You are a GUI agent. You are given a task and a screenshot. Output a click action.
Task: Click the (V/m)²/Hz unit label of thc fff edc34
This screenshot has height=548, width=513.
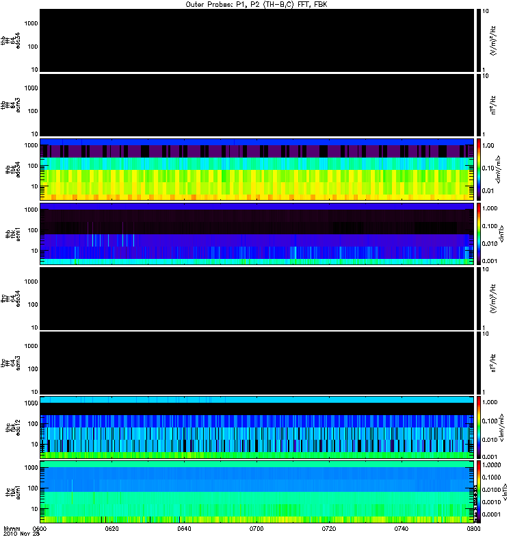click(493, 299)
